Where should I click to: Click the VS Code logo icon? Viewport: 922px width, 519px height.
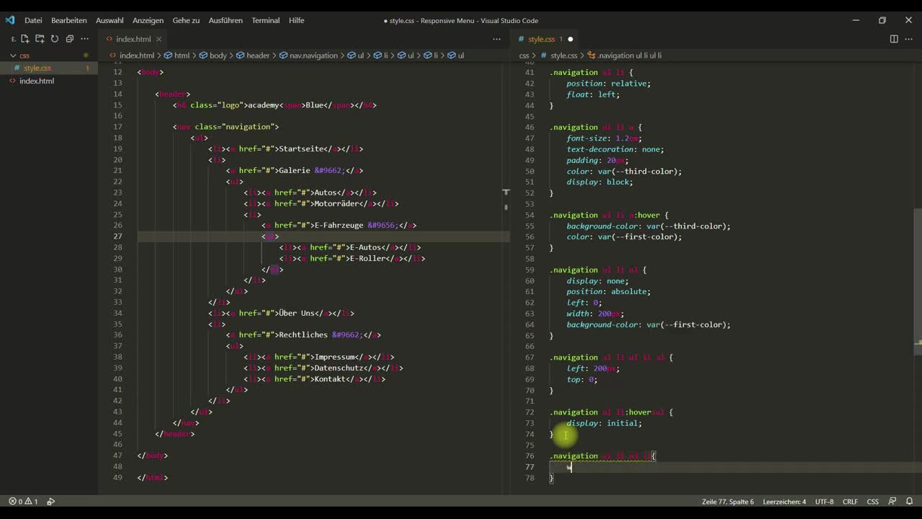click(9, 20)
